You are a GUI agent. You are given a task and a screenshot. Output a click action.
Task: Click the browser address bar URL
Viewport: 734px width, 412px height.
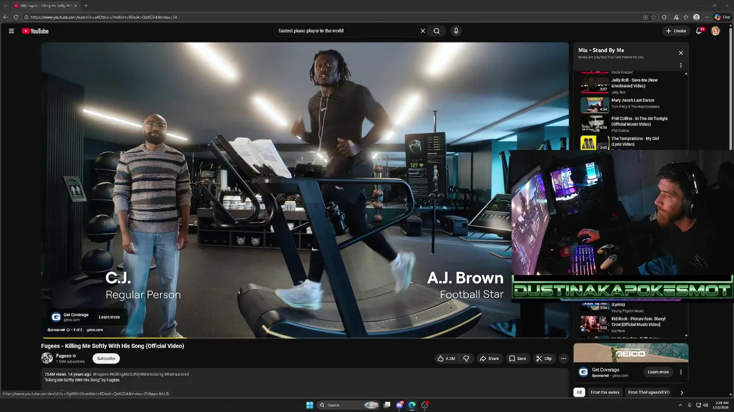tap(104, 17)
